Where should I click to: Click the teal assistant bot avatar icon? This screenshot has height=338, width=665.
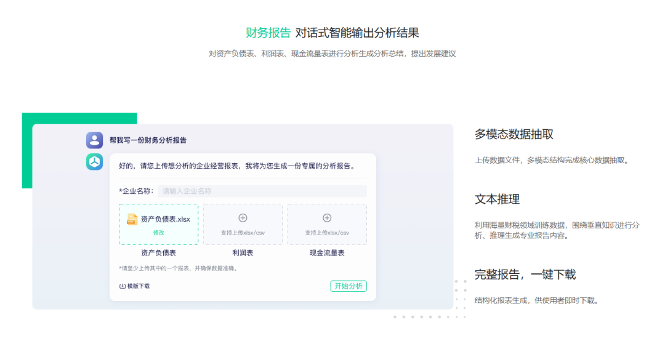pos(94,162)
